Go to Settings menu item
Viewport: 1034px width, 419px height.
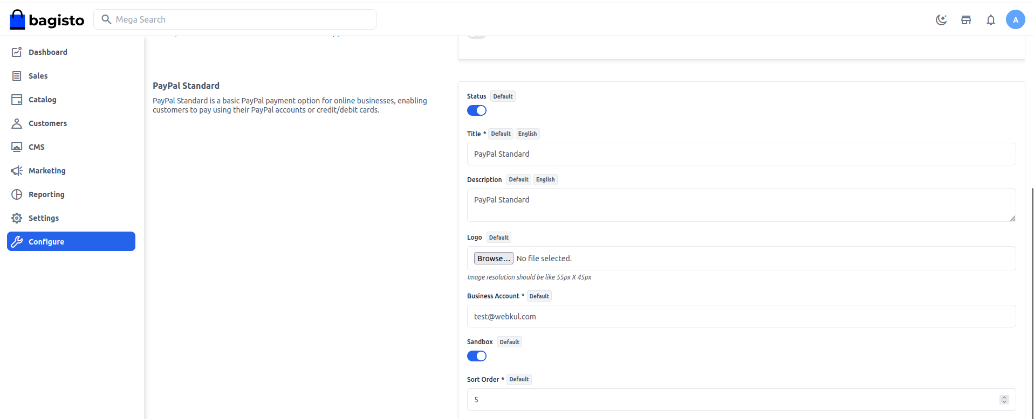tap(71, 218)
